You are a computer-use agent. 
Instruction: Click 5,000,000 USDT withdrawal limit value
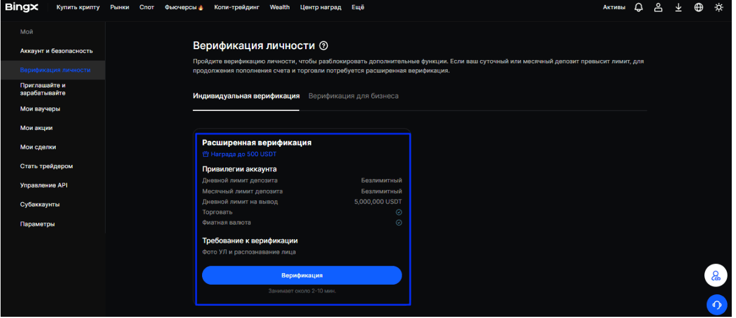tap(378, 201)
